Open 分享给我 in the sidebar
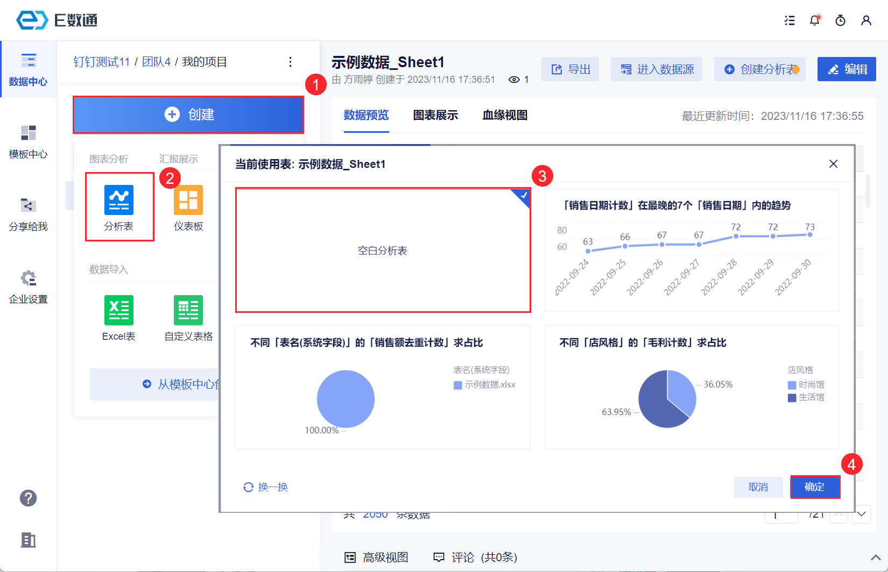Screen dimensions: 888x572 tap(28, 215)
